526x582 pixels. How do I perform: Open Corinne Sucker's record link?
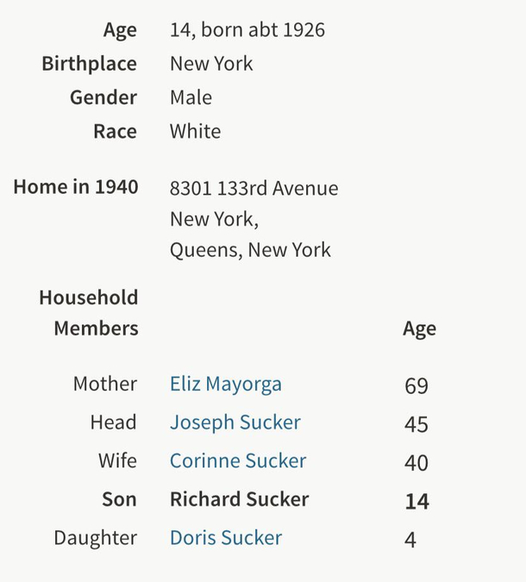click(x=237, y=461)
